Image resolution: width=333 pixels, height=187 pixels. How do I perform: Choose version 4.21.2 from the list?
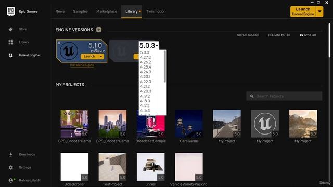pyautogui.click(x=145, y=87)
